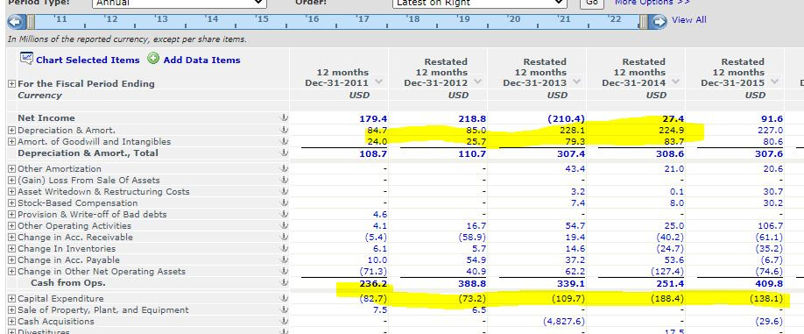Expand the Cash Acquisitions row
804x334 pixels.
click(x=11, y=322)
